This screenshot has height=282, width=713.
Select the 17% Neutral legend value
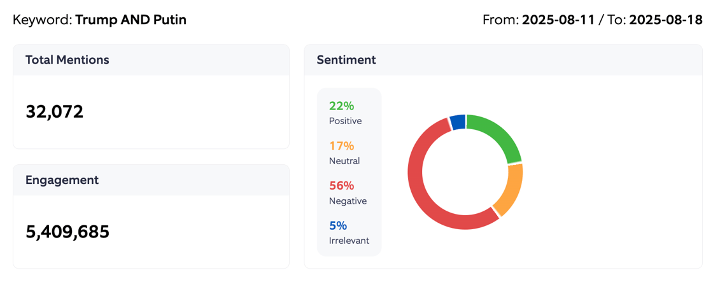coord(341,146)
